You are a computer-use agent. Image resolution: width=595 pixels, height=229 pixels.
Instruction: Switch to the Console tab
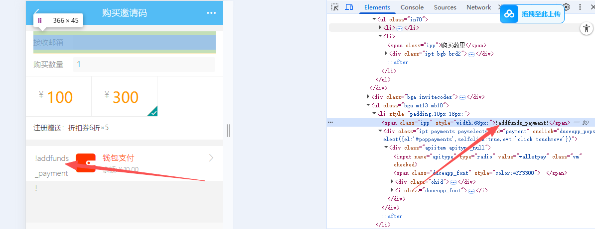pos(412,7)
